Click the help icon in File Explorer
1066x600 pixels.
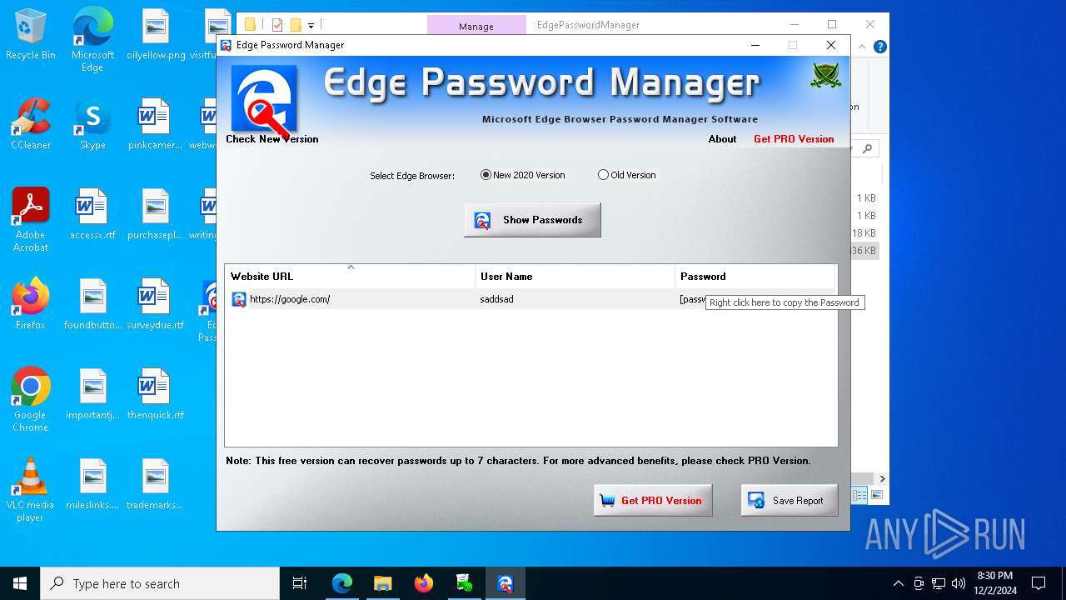(879, 47)
